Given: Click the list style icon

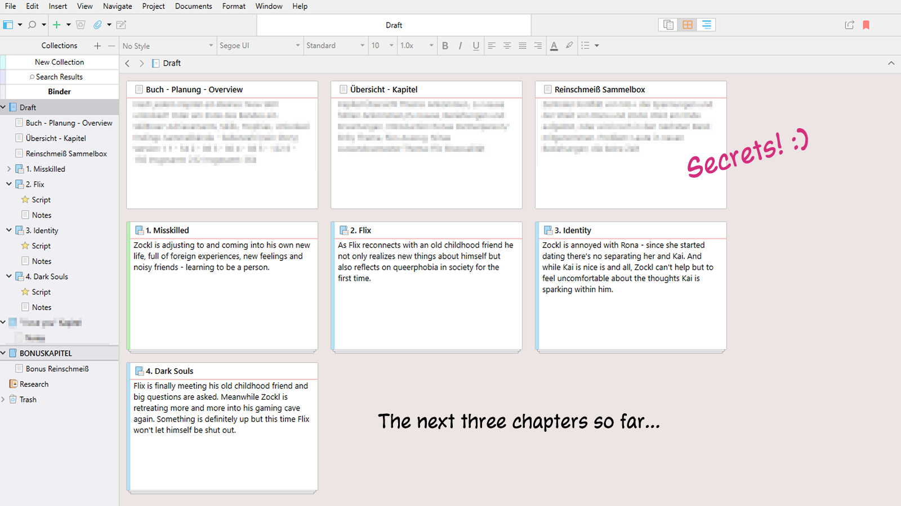Looking at the screenshot, I should 585,46.
